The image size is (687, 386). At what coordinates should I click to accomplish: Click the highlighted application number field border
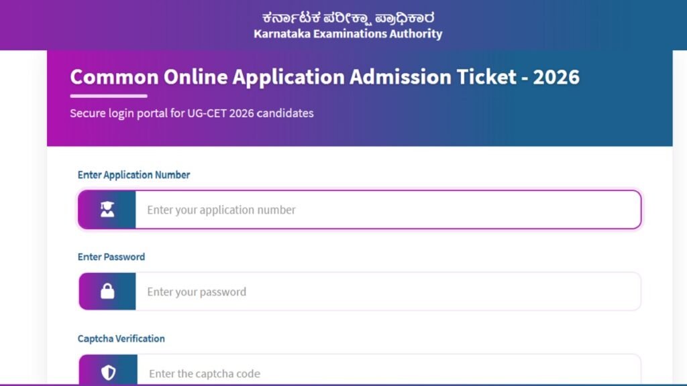(360, 209)
